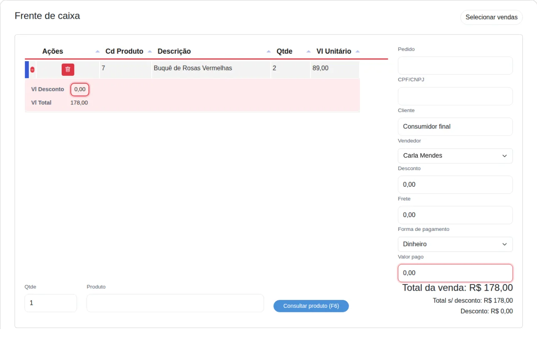Sort by Vl Unitário column arrow
This screenshot has width=537, height=339.
357,52
